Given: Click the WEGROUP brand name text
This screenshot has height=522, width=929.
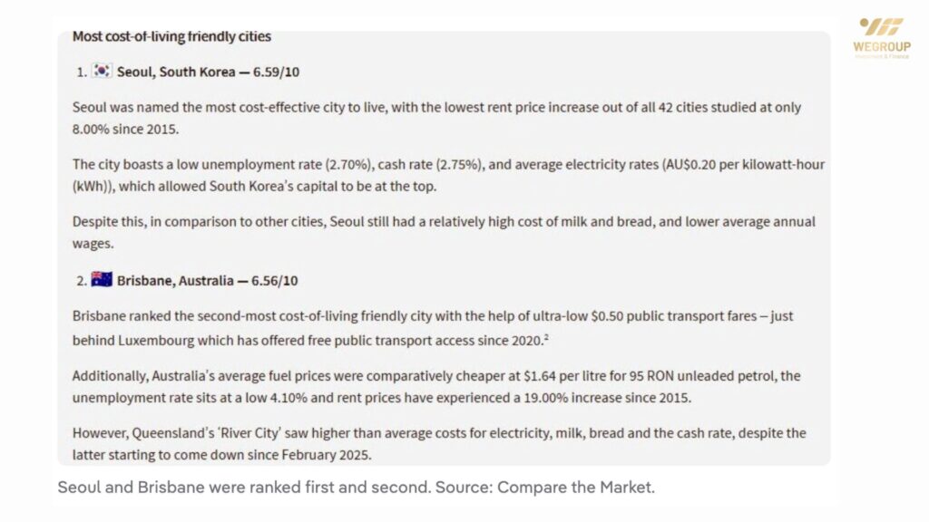Looking at the screenshot, I should point(881,45).
